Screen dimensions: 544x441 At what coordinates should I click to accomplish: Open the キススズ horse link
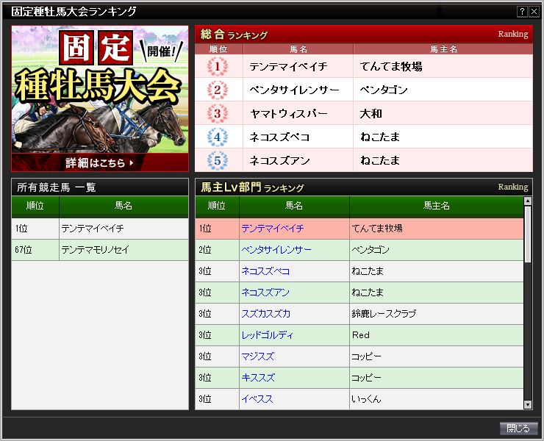click(258, 378)
